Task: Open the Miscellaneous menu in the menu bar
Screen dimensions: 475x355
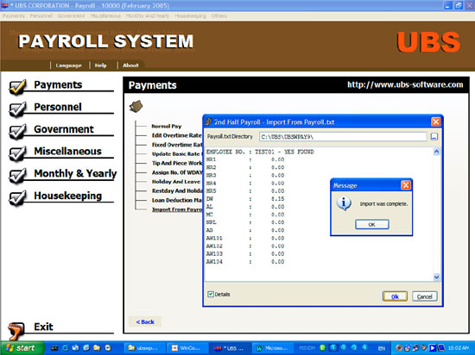Action: click(x=105, y=16)
